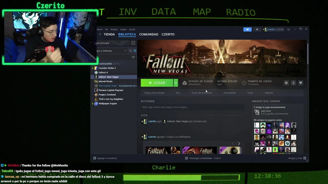Image resolution: width=328 pixels, height=184 pixels.
Task: Open the Discusiones link
Action: point(230,93)
